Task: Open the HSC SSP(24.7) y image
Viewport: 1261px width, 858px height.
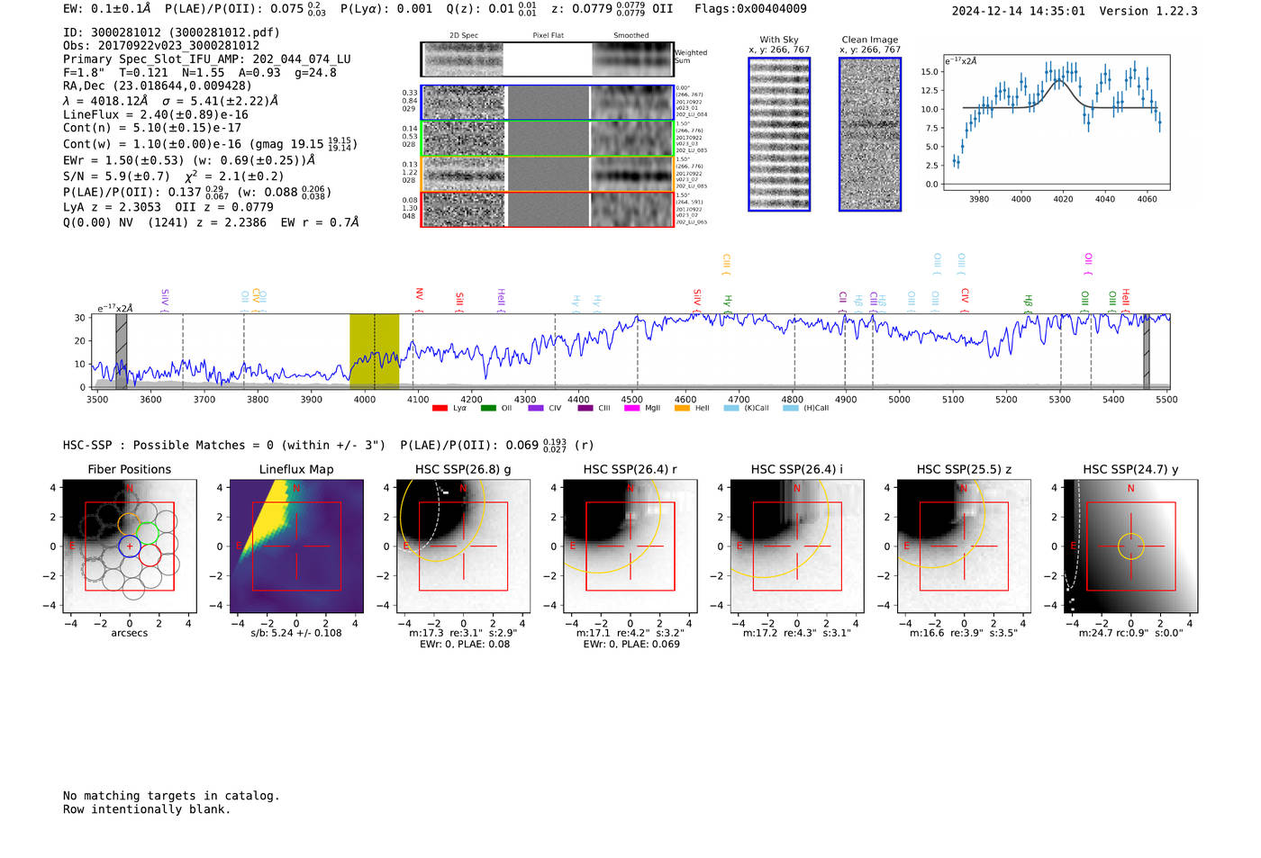Action: 1131,546
